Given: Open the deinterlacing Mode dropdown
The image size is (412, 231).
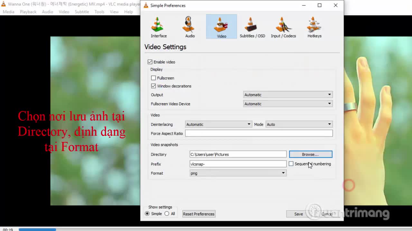Looking at the screenshot, I should [299, 124].
